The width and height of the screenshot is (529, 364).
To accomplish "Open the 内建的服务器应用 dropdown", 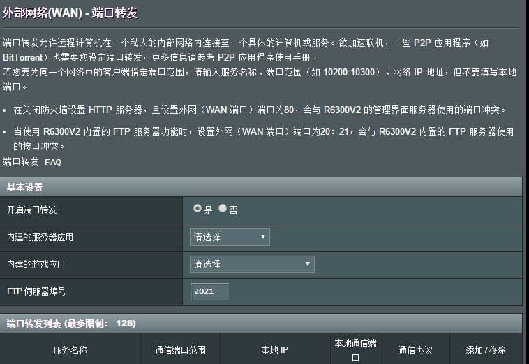I will point(230,237).
